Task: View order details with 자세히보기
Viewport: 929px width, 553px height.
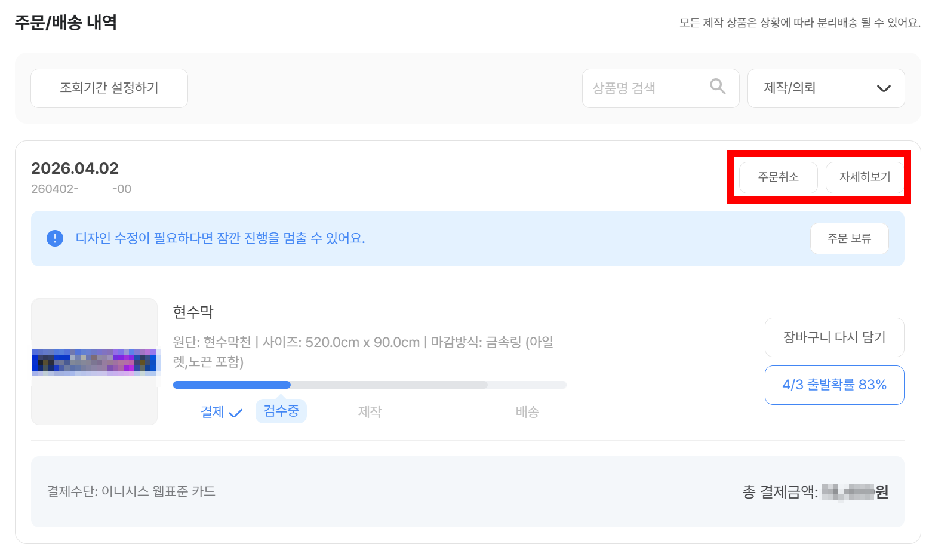Action: (x=865, y=177)
